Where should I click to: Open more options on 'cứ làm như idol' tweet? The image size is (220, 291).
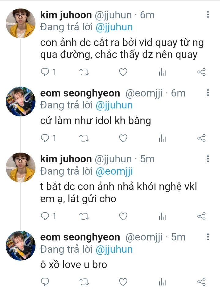(208, 93)
